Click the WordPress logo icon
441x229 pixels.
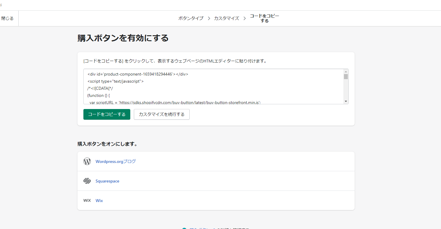[x=87, y=161]
